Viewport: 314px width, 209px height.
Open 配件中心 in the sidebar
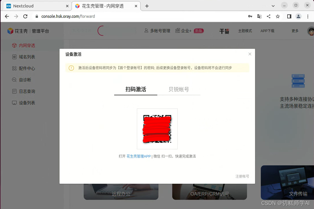pos(27,68)
